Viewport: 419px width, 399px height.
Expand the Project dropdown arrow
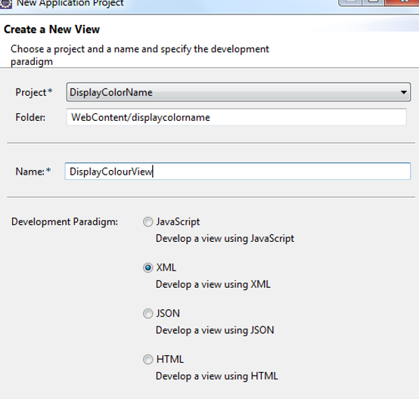[x=404, y=92]
